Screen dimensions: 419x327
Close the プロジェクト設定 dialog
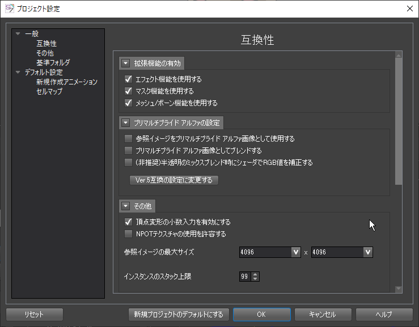coord(410,9)
